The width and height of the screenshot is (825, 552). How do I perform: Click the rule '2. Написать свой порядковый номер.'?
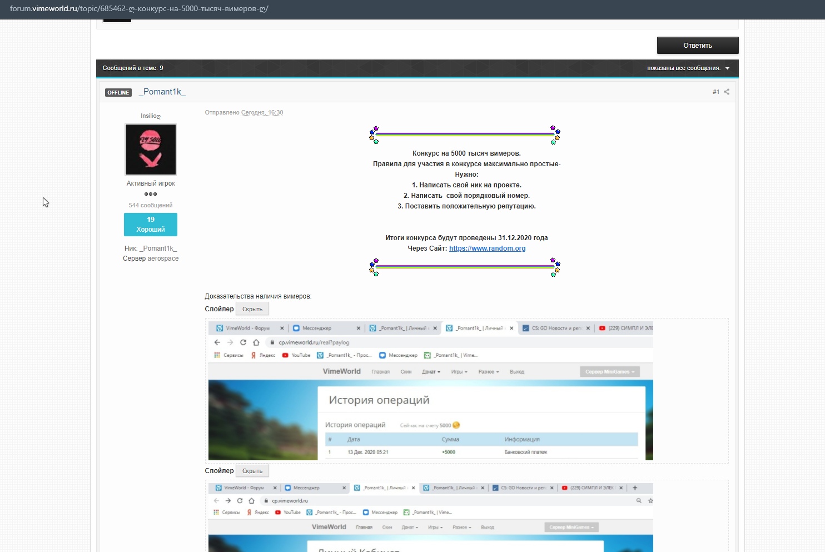(467, 196)
